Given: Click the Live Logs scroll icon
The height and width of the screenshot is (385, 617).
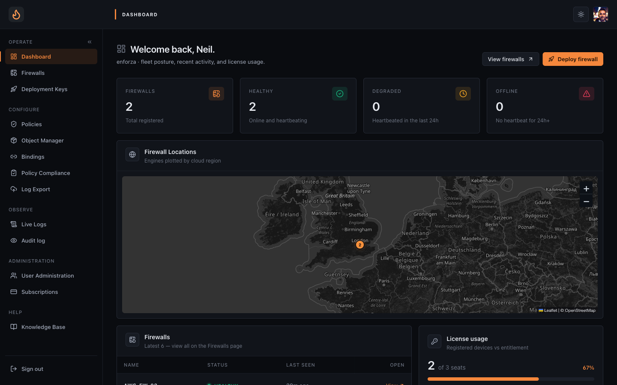Looking at the screenshot, I should 14,224.
